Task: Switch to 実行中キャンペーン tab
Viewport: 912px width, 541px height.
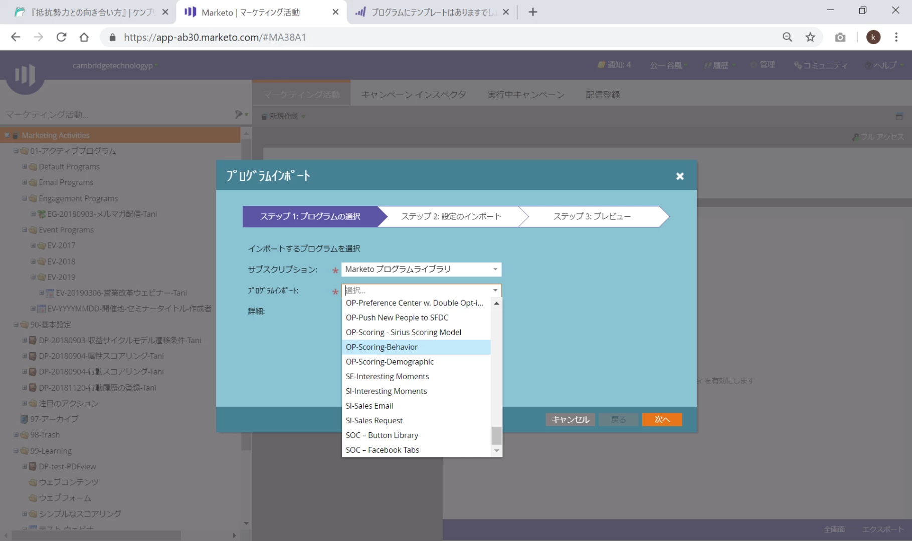Action: click(x=526, y=95)
